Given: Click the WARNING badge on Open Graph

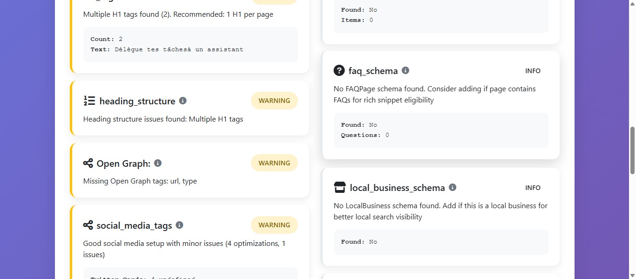Looking at the screenshot, I should point(274,163).
